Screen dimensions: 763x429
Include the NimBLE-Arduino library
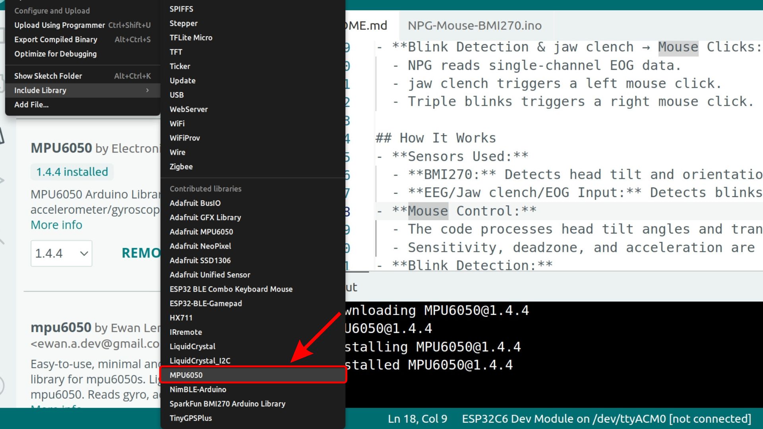pyautogui.click(x=253, y=389)
